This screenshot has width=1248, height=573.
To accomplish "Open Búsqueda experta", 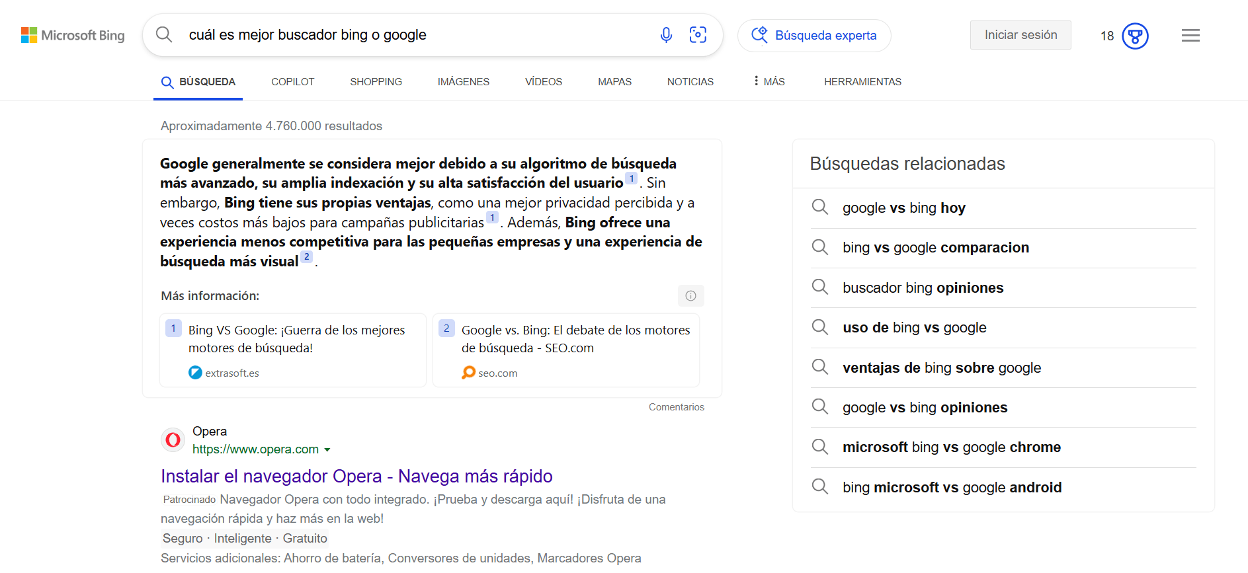I will pyautogui.click(x=814, y=35).
